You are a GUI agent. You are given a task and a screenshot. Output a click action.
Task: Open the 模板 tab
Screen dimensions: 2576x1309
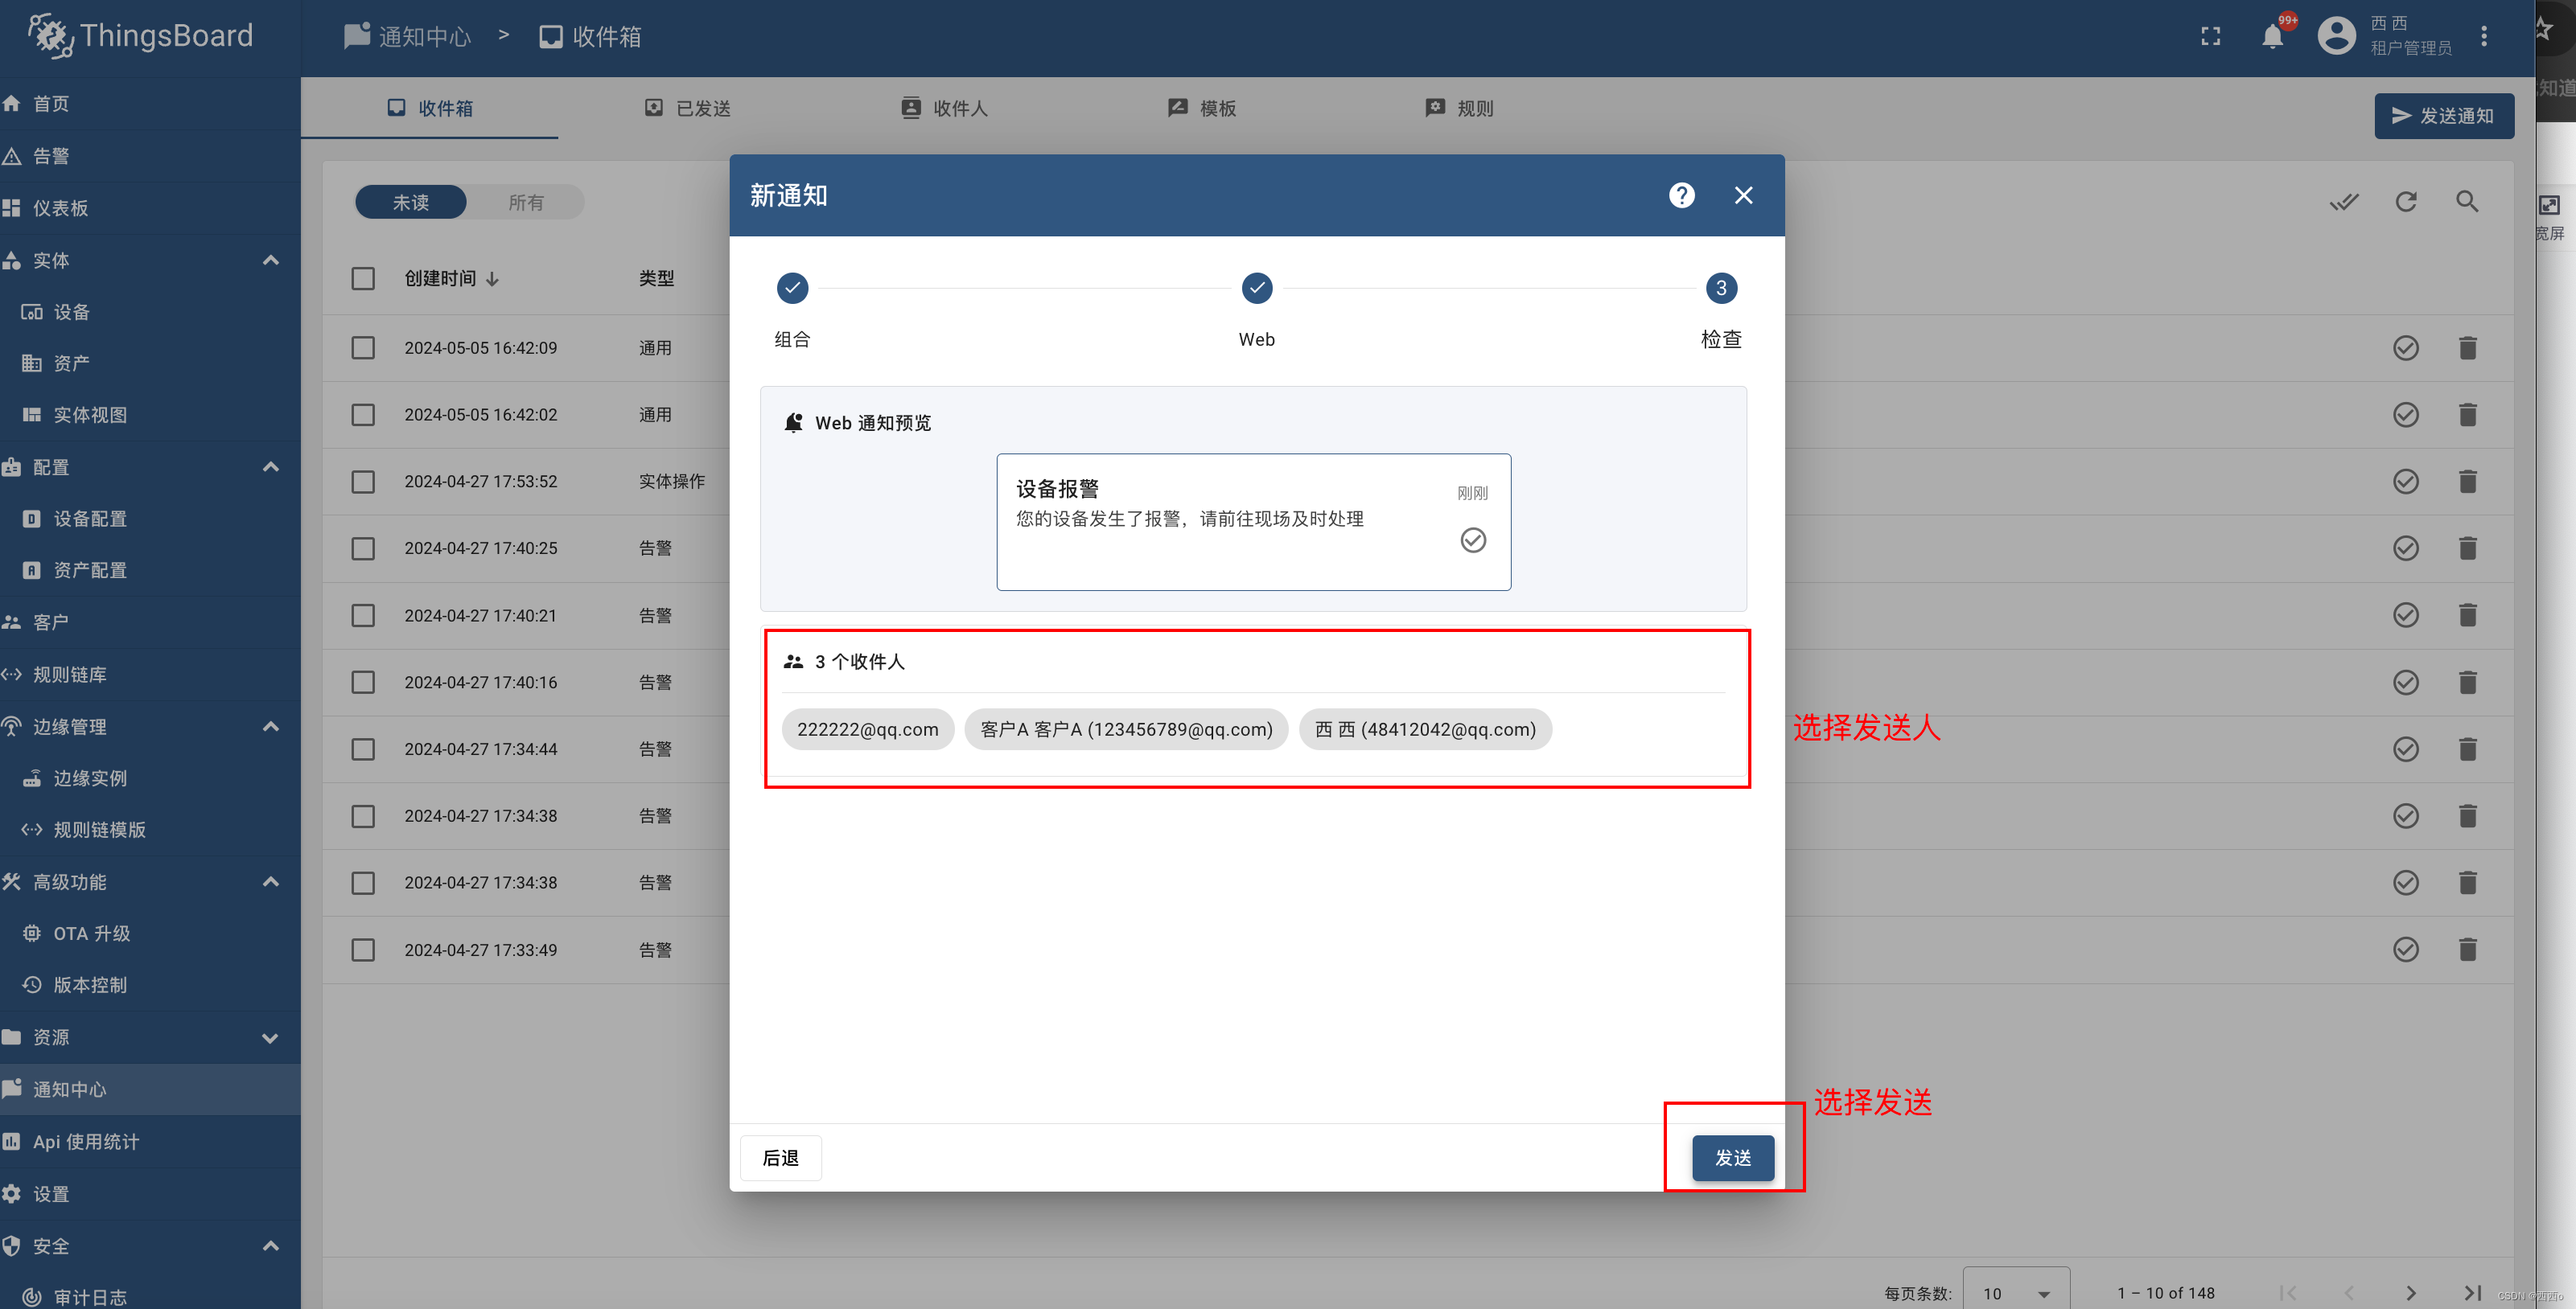1201,108
